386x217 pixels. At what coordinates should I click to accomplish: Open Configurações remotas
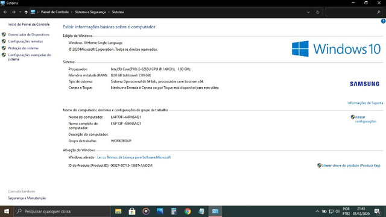25,42
